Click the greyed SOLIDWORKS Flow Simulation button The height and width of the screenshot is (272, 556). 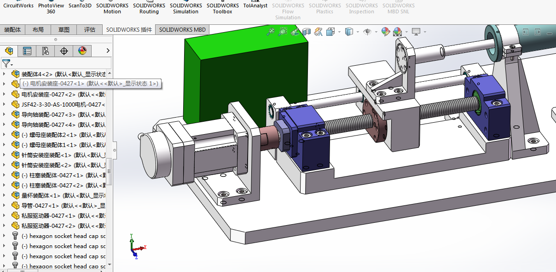coord(288,11)
